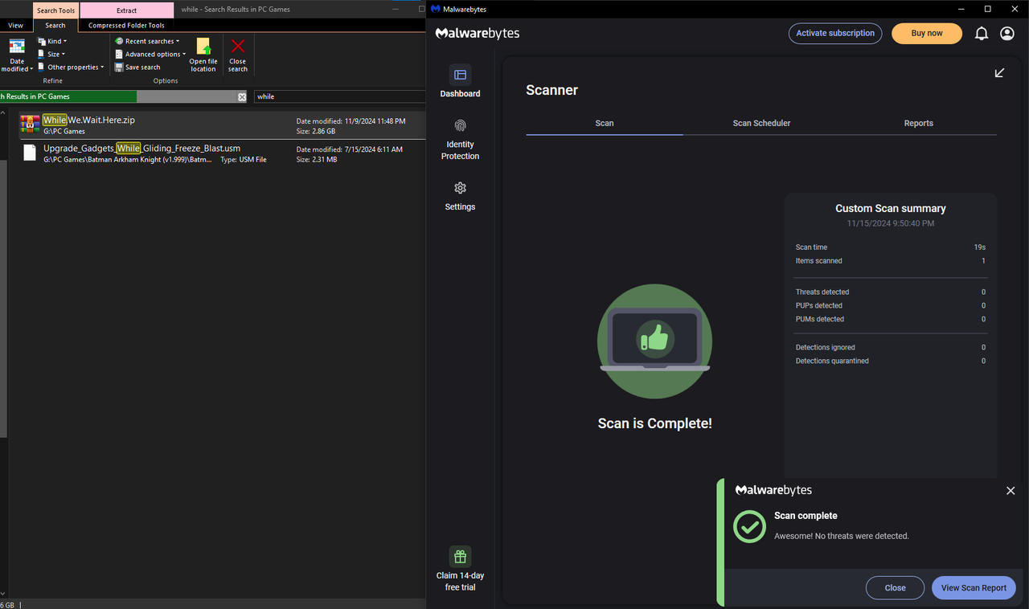Click 'Size: 2.86 GB' text
The image size is (1029, 609).
[x=316, y=131]
